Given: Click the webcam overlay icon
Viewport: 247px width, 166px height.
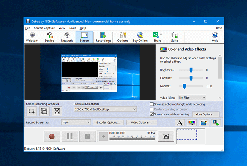Looking at the screenshot, I should point(216,123).
